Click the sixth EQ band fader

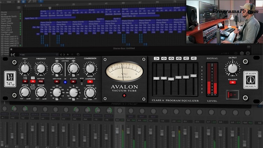(x=193, y=76)
